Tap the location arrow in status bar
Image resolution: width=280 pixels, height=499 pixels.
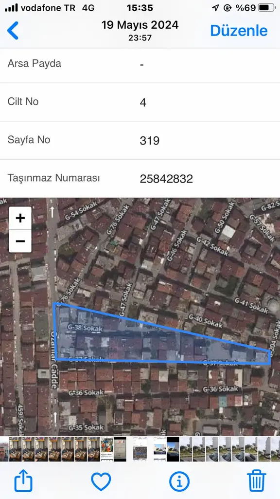coord(215,8)
